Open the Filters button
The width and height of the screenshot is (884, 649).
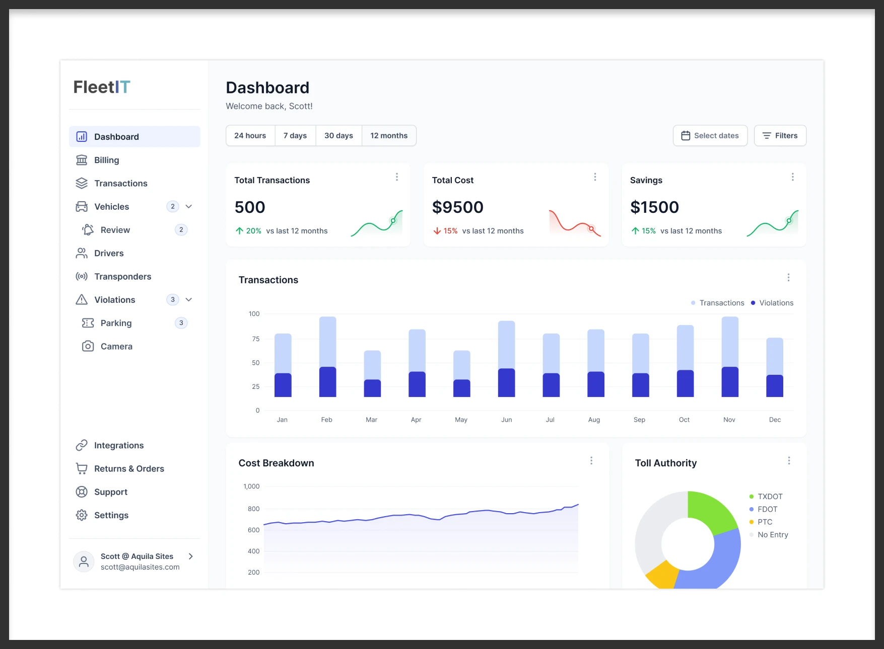(780, 136)
